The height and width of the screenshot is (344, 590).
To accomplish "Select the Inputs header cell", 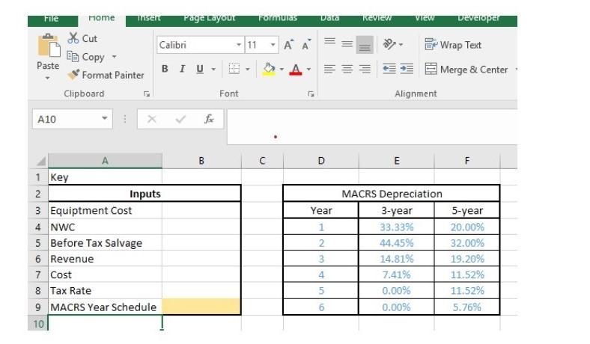I will point(145,194).
